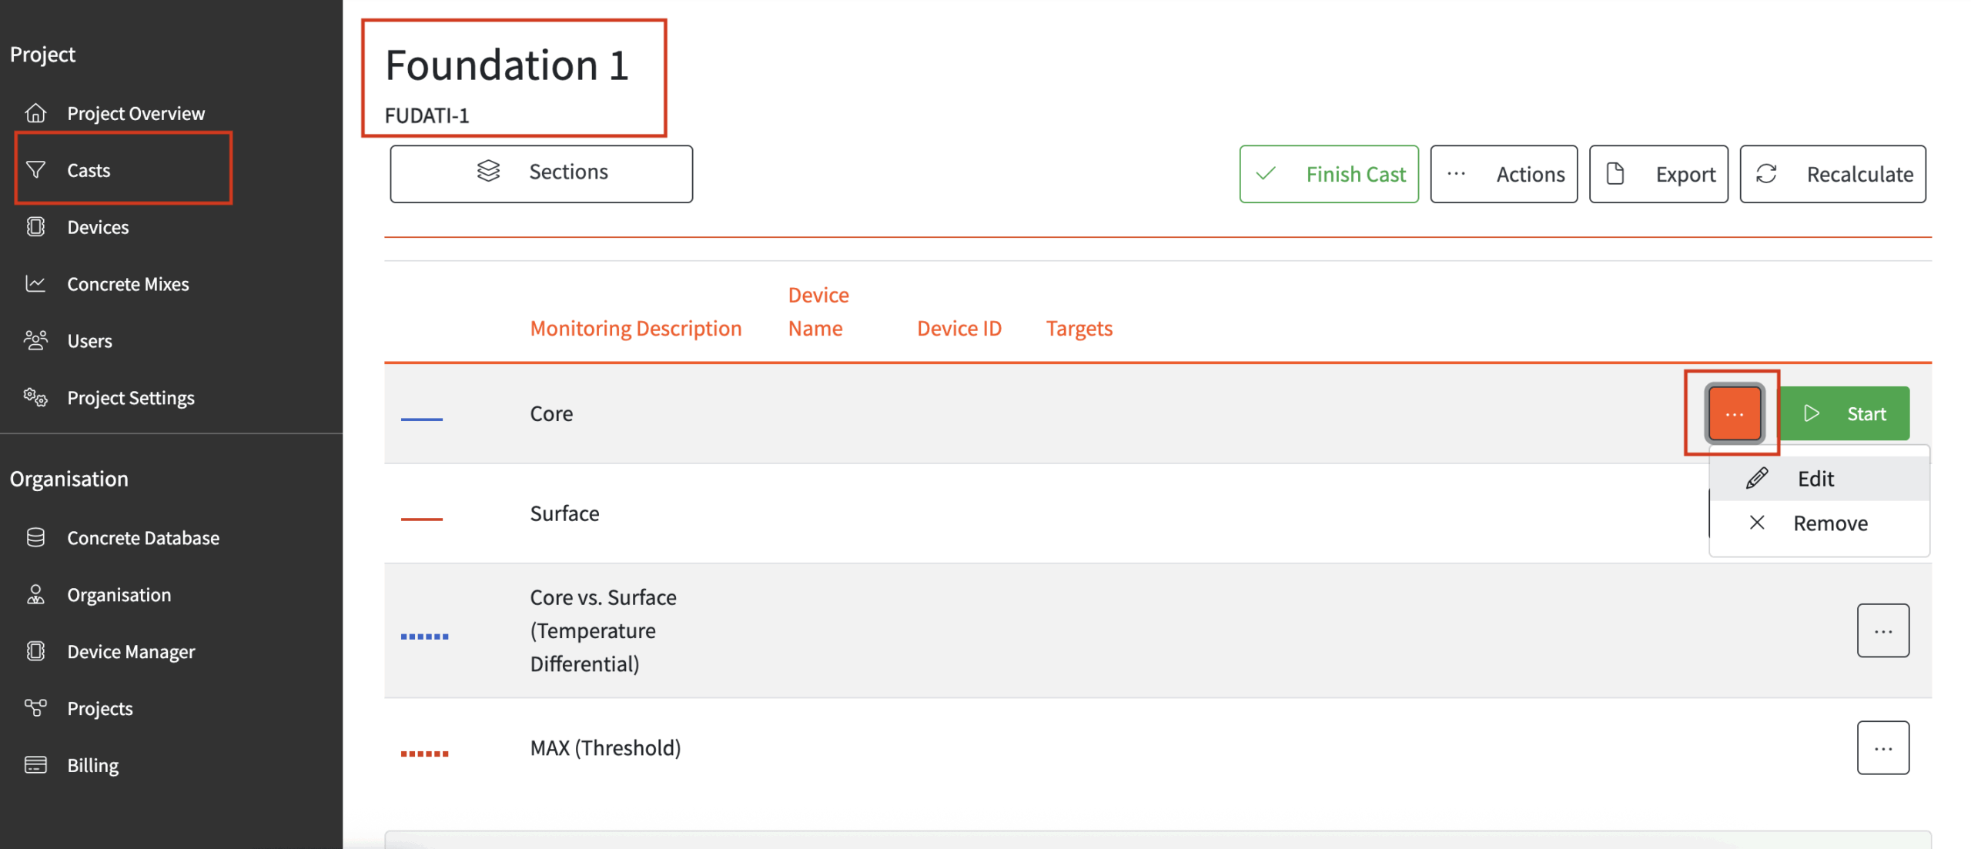Start monitoring for the Core row
The height and width of the screenshot is (849, 1971).
click(1844, 414)
